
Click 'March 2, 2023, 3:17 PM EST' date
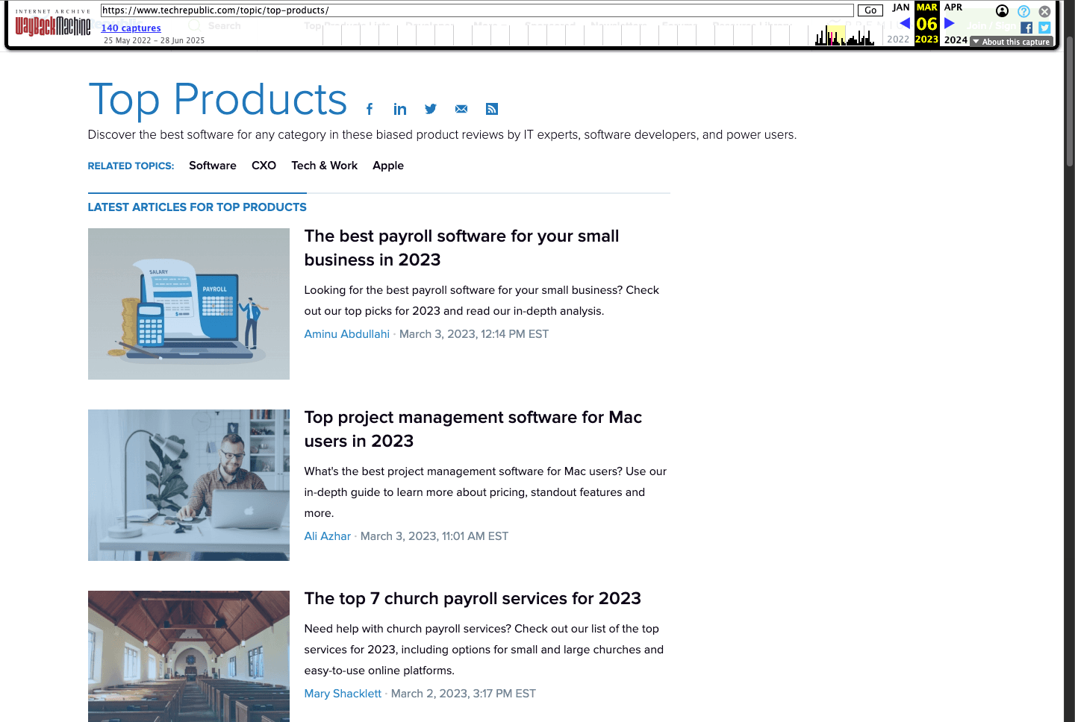coord(464,694)
